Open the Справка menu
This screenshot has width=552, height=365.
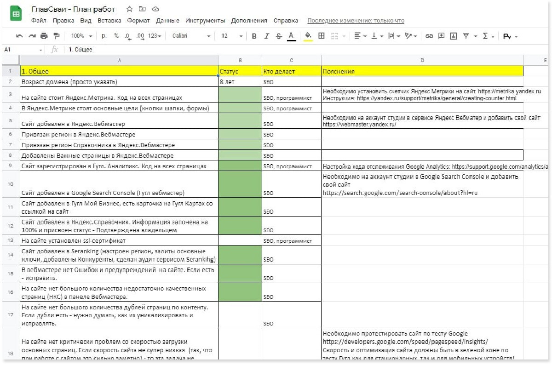286,21
